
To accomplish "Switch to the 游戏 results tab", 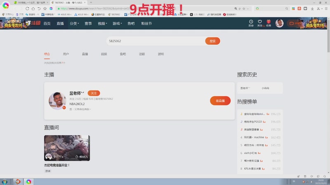I will 161,54.
